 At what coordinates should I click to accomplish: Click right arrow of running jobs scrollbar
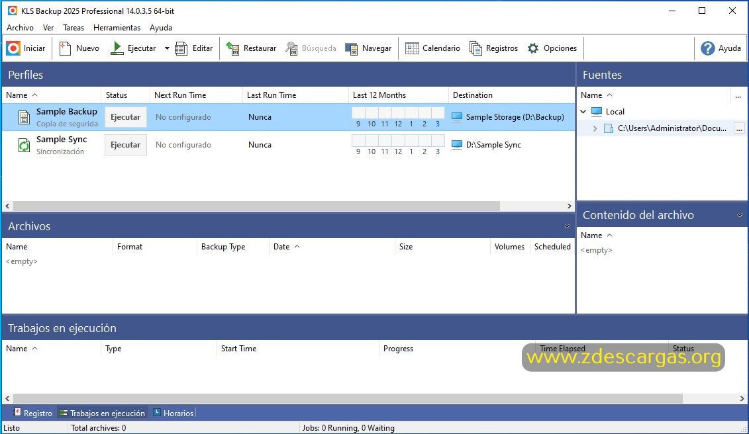[742, 399]
